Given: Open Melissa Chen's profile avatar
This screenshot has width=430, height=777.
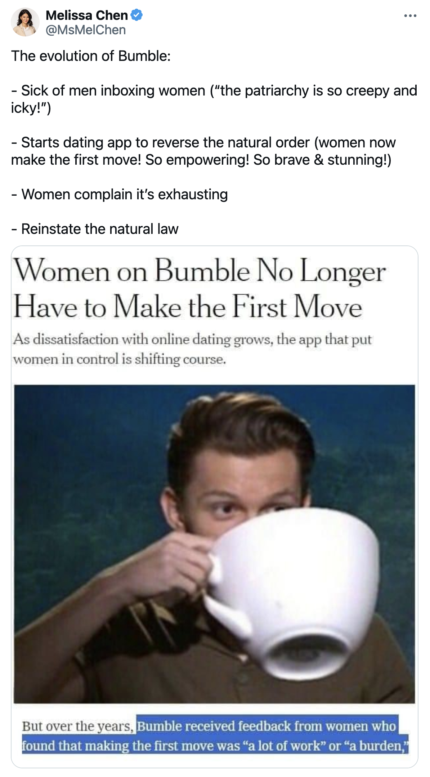Looking at the screenshot, I should (x=25, y=22).
